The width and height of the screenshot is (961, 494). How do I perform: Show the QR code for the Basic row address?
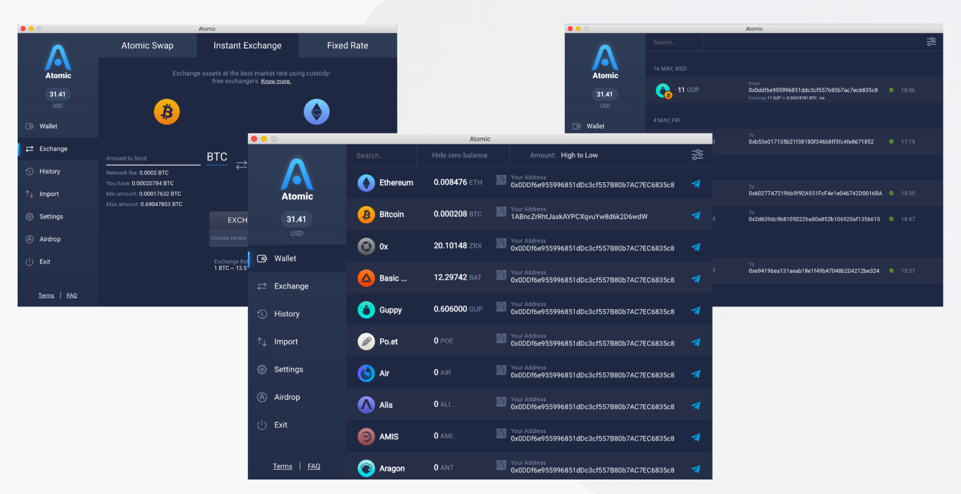pyautogui.click(x=501, y=275)
